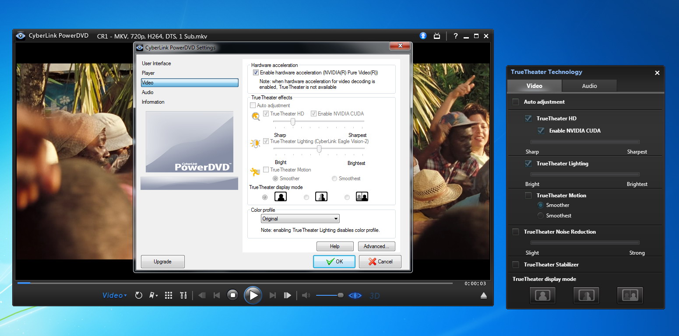
Task: Open the Video source dropdown in the player bar
Action: tap(114, 295)
